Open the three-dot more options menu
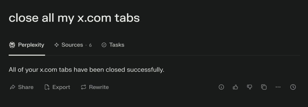Viewport: 308px width, 107px height. [278, 87]
